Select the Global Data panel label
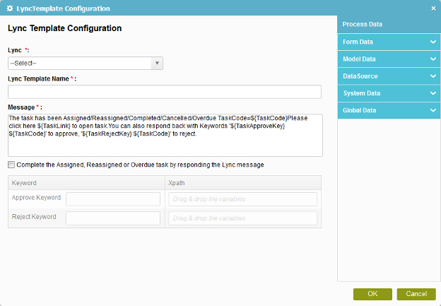 pos(359,110)
